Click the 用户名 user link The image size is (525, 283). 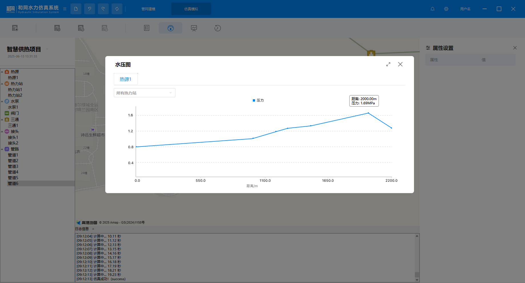(x=465, y=9)
